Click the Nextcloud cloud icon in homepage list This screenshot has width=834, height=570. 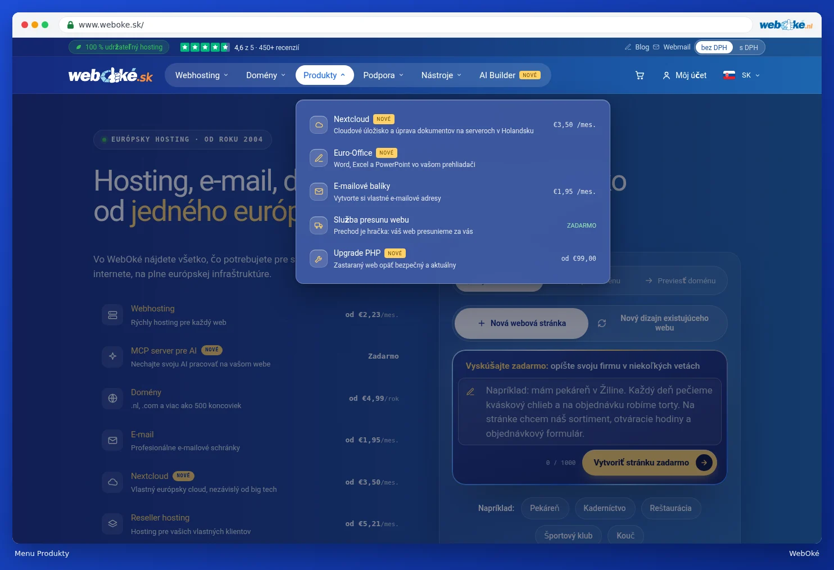pyautogui.click(x=112, y=482)
